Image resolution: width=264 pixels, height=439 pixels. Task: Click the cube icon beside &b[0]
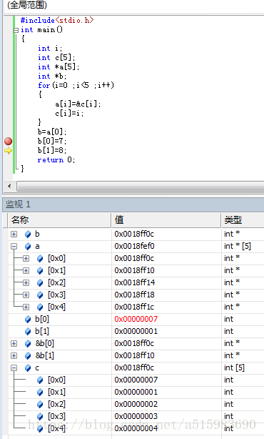click(x=28, y=343)
